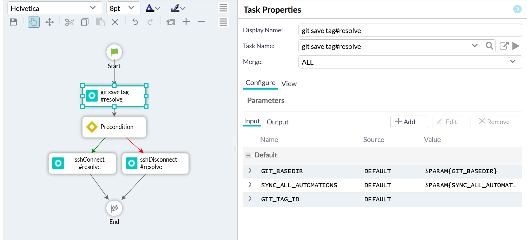The width and height of the screenshot is (527, 240).
Task: Click the copy icon in toolbar
Action: tap(85, 22)
